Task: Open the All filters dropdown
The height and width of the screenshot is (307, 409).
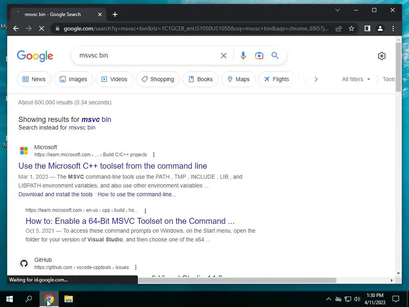Action: [x=356, y=79]
